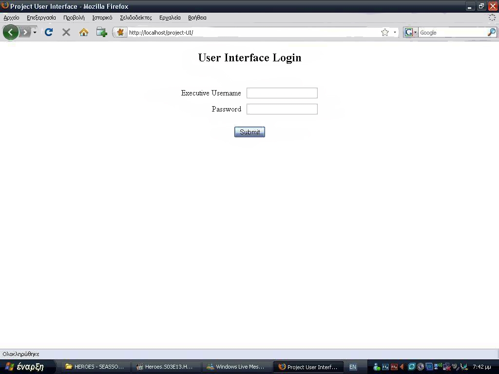Click the Forward navigation arrow
The height and width of the screenshot is (374, 499).
[25, 32]
